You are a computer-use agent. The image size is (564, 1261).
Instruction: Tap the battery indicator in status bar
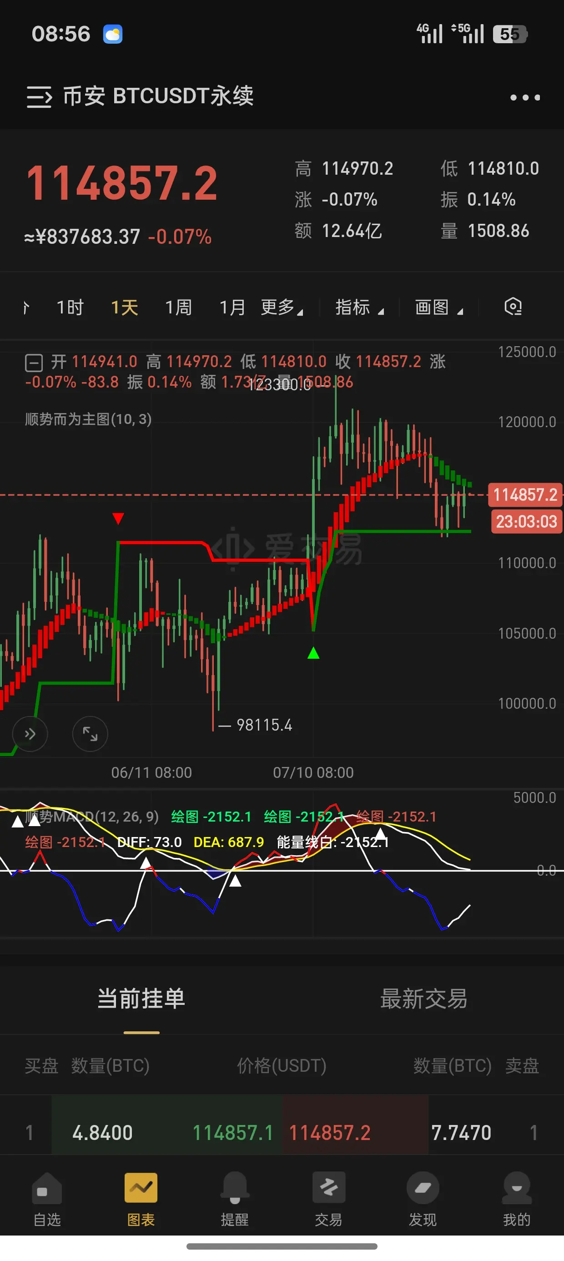click(x=510, y=34)
